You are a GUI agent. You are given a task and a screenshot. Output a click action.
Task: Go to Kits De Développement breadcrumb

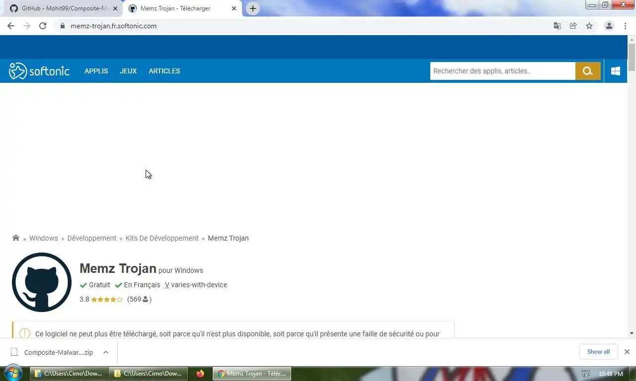(x=162, y=238)
